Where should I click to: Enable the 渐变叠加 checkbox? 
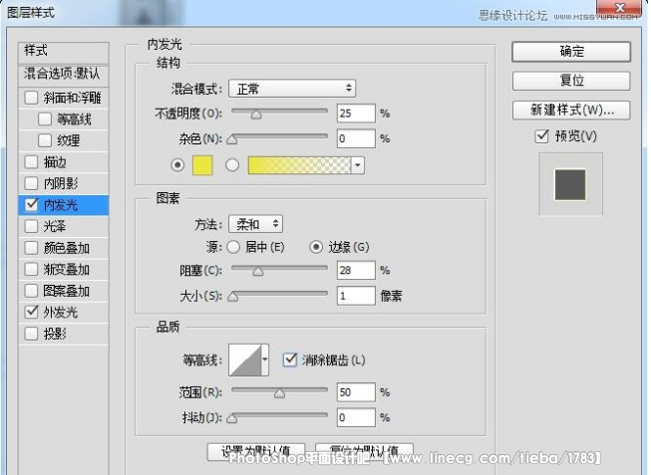pos(31,269)
